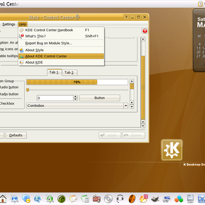Open KDE Control Center Handbook
The width and height of the screenshot is (205, 205).
61,30
